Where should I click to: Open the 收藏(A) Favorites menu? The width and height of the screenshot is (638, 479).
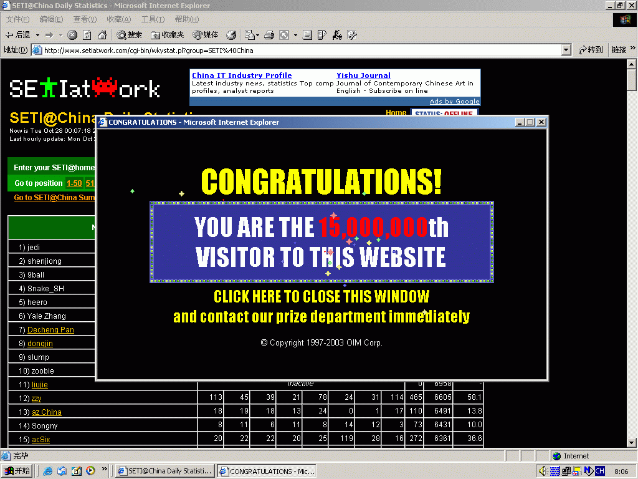[x=119, y=19]
